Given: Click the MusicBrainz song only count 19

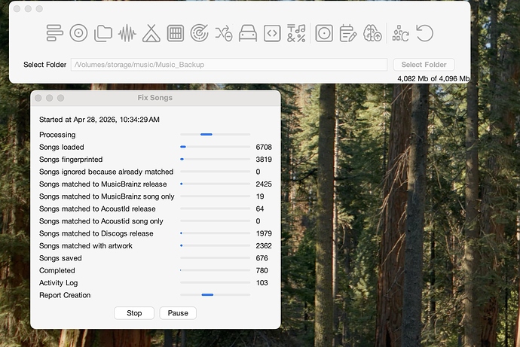Looking at the screenshot, I should tap(260, 196).
